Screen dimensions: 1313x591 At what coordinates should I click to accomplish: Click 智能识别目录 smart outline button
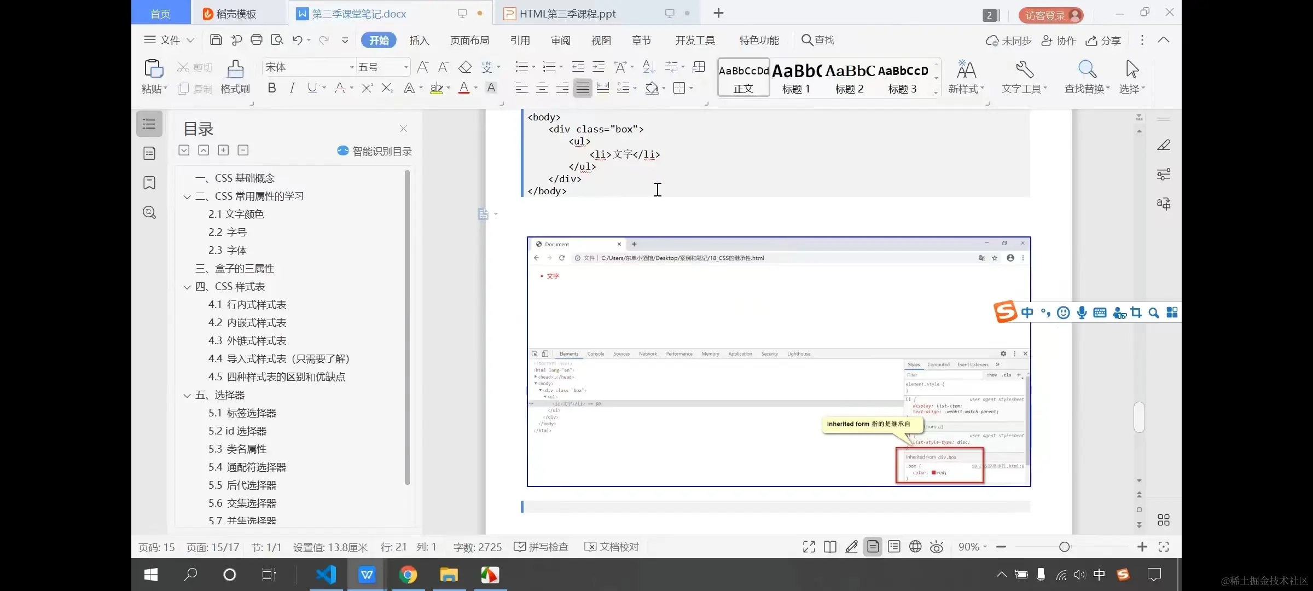[x=375, y=151]
